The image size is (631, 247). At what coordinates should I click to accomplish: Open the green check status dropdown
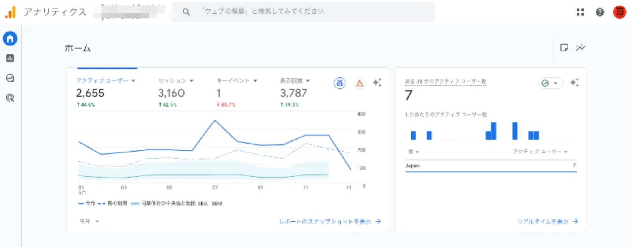coord(550,83)
